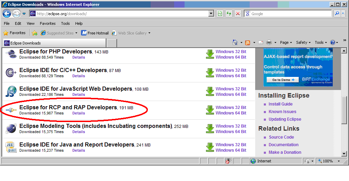Expand the Print options dropdown arrow
This screenshot has height=181, width=349.
coord(275,42)
